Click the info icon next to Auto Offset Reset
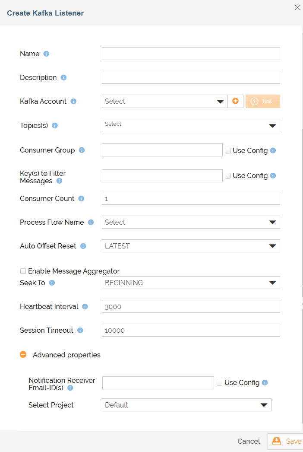 [x=83, y=246]
